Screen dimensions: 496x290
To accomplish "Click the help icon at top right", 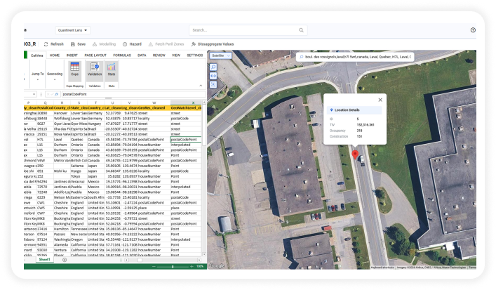I will point(473,30).
